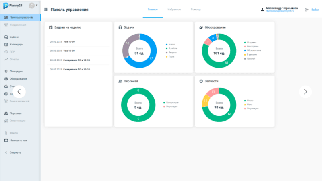The image size is (322, 181).
Task: Click the Напишите нам envelope icon
Action: click(6, 140)
